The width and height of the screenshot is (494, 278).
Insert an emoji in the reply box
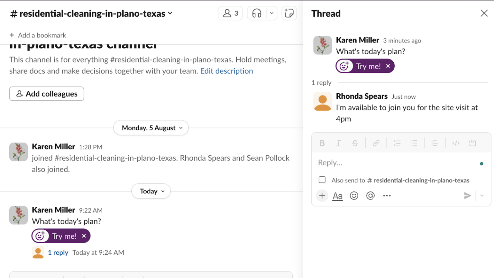coord(354,195)
